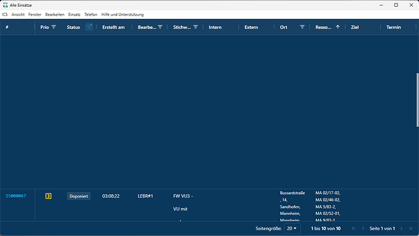This screenshot has width=419, height=236.
Task: Click the Prio column header label
Action: [x=44, y=27]
